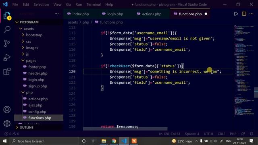
Task: Open the Accounts menu icon
Action: [x=7, y=110]
